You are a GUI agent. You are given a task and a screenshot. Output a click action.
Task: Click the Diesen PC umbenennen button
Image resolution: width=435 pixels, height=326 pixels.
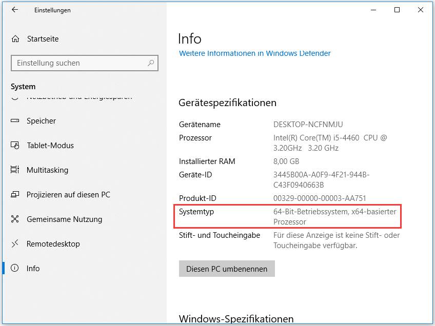tap(227, 268)
